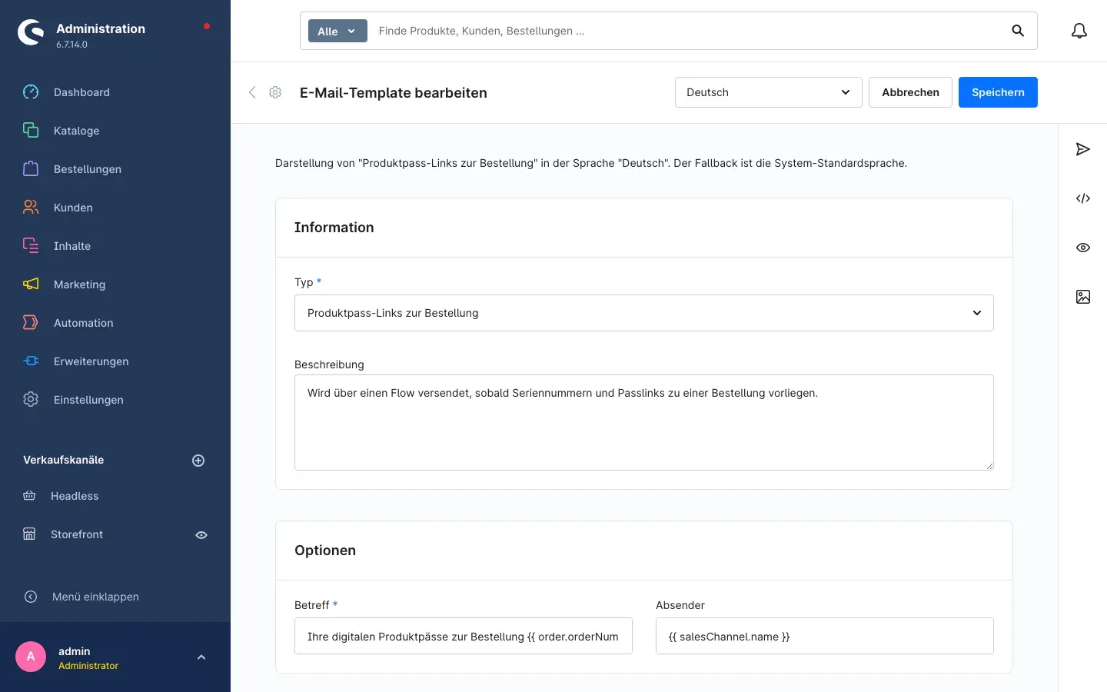Click the Erweiterungen plug icon
This screenshot has height=692, width=1107.
(31, 361)
